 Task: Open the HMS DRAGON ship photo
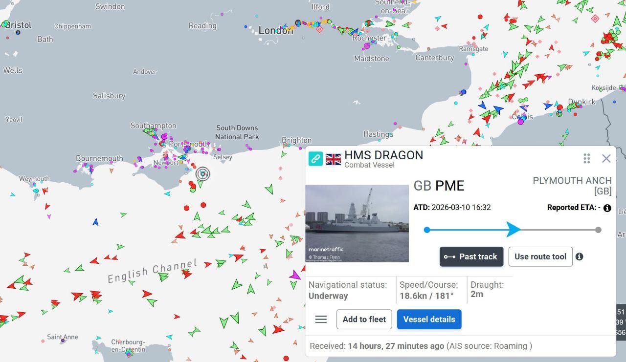coord(357,223)
